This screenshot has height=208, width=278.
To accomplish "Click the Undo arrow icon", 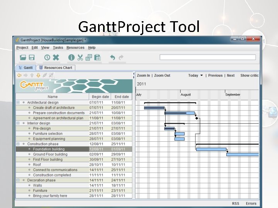I will [113, 57].
